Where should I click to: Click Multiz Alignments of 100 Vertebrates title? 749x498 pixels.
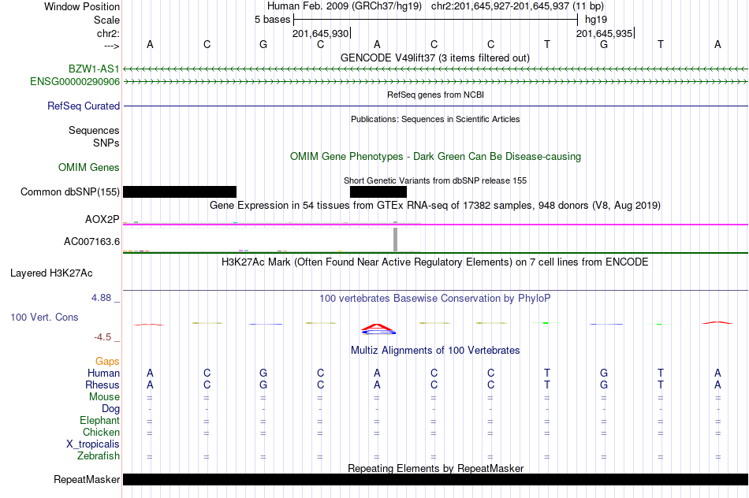[x=435, y=351]
